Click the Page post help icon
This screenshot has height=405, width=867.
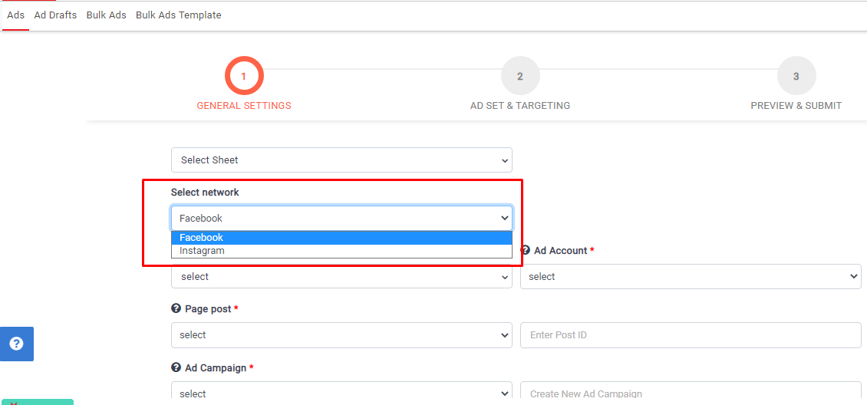click(176, 309)
